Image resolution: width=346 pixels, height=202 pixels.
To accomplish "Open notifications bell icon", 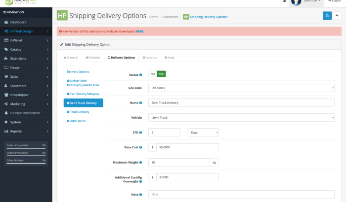I will point(285,1).
